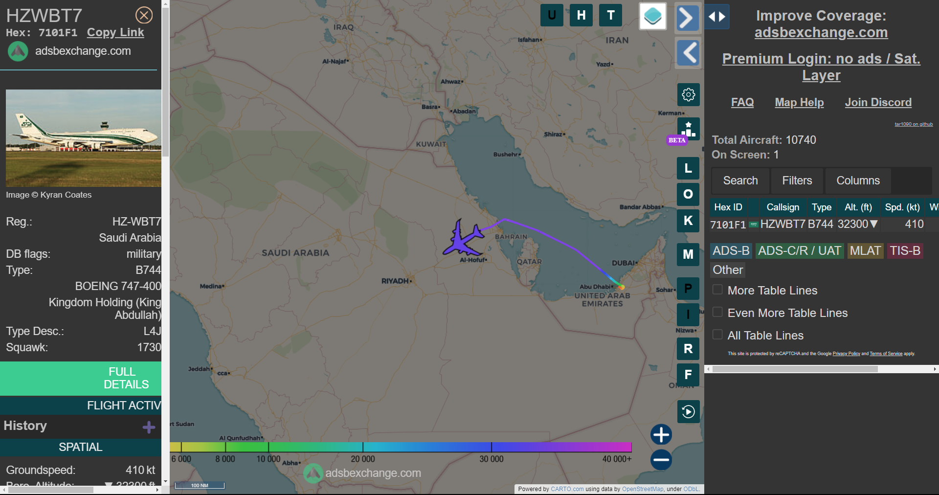Open the FAQ link
The image size is (939, 495).
[x=742, y=102]
